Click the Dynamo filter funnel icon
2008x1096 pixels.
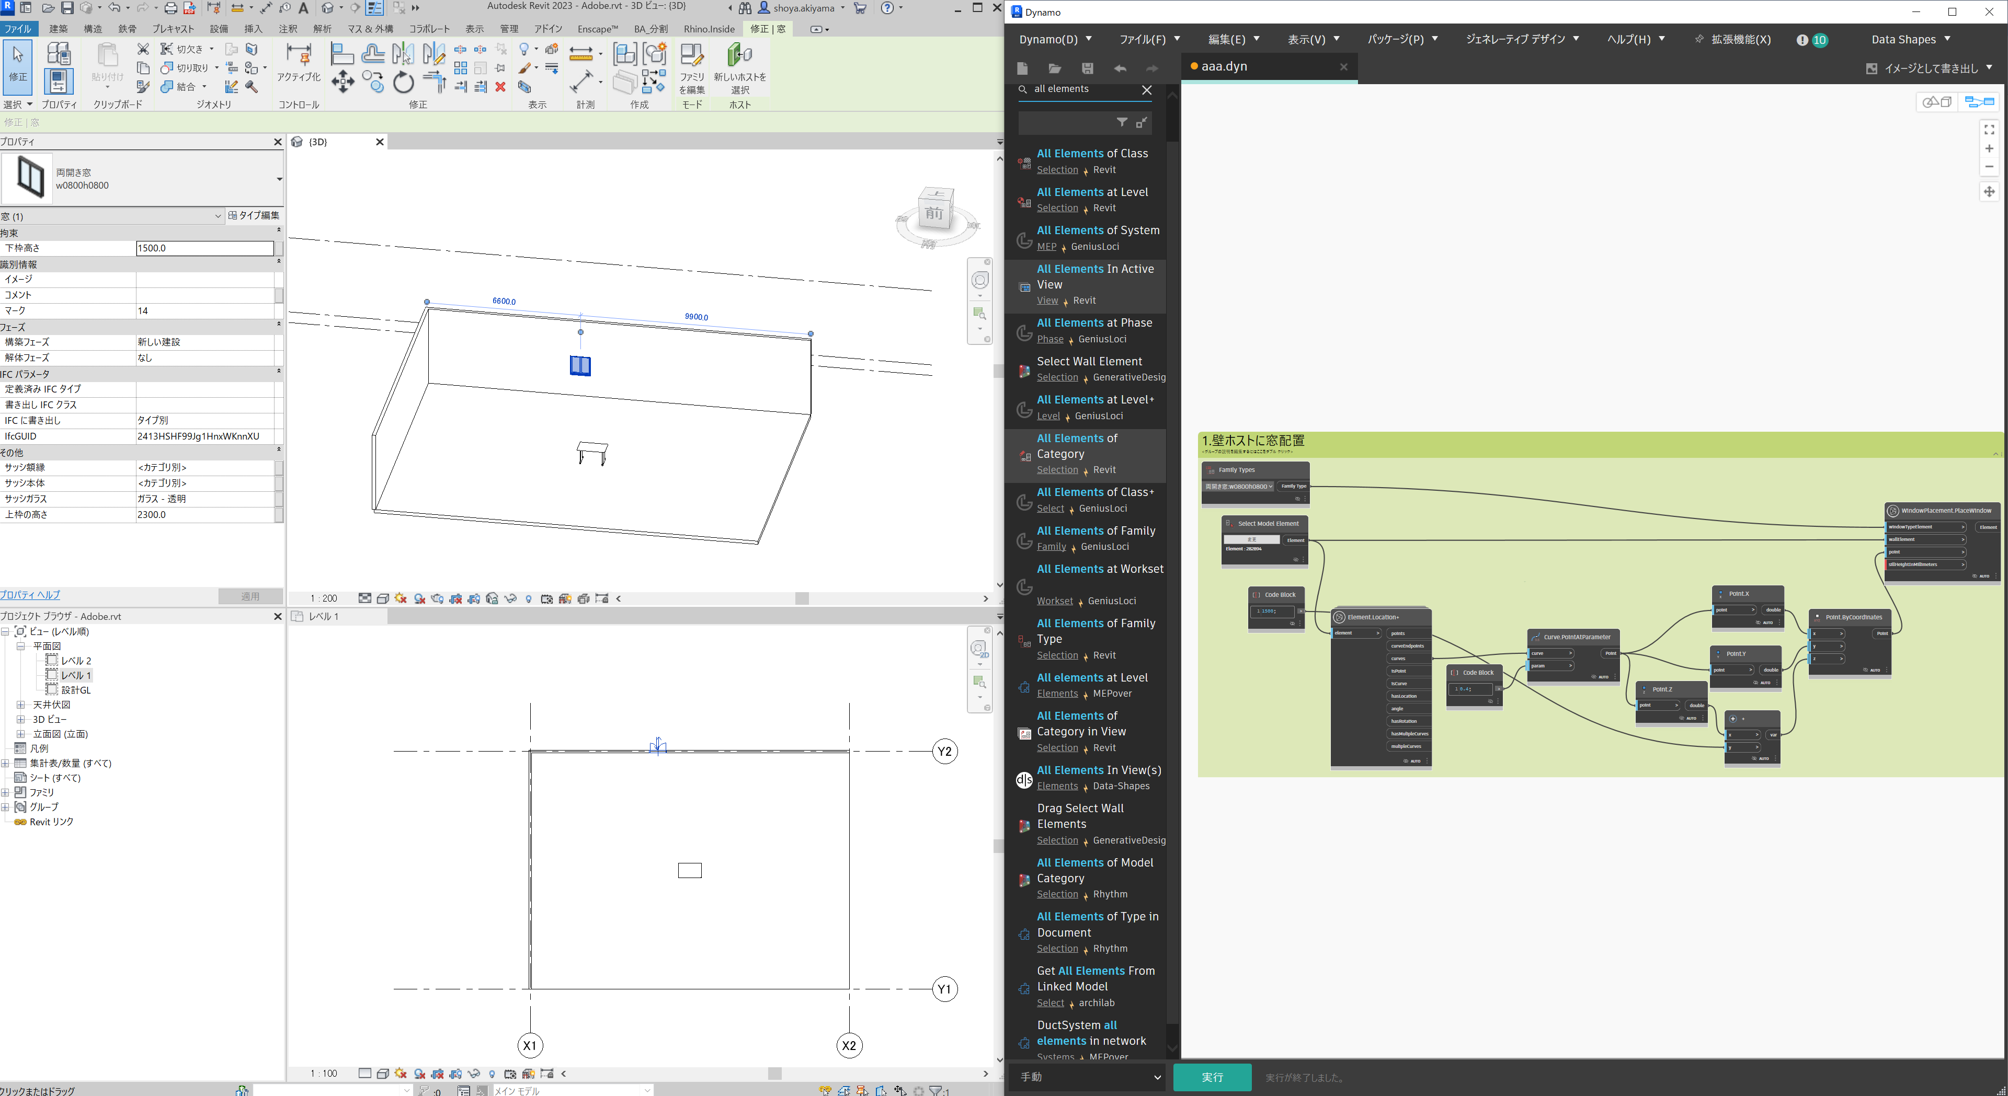pyautogui.click(x=1121, y=122)
